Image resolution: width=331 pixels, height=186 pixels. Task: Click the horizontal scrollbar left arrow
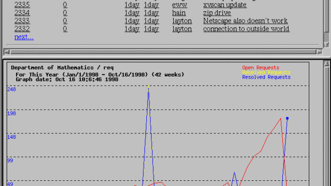7,52
